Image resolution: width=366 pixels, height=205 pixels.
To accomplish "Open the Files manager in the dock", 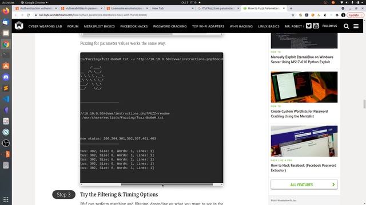I will coord(6,33).
